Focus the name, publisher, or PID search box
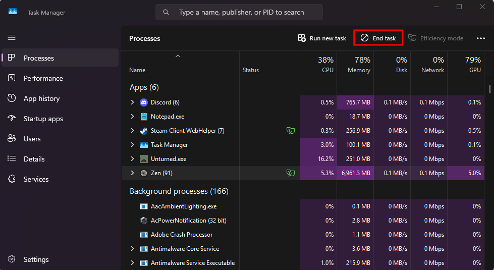The image size is (494, 270). coord(239,12)
